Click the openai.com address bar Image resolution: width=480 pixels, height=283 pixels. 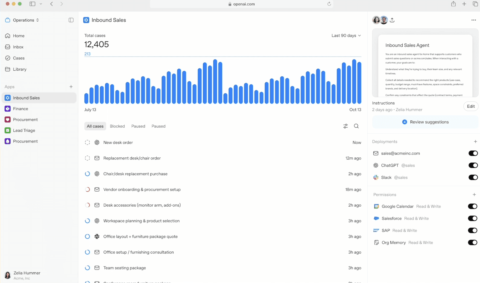coord(241,4)
